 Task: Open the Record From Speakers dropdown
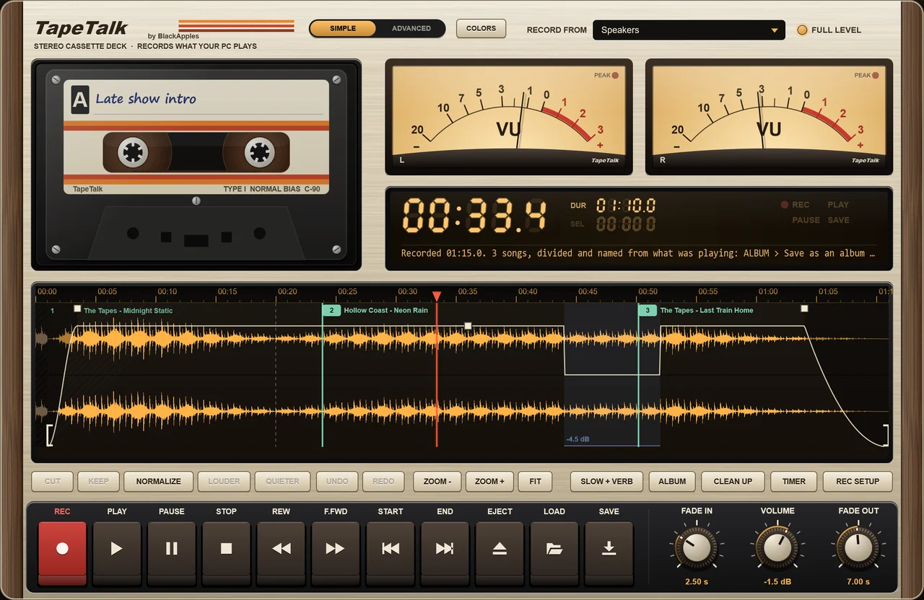[689, 30]
